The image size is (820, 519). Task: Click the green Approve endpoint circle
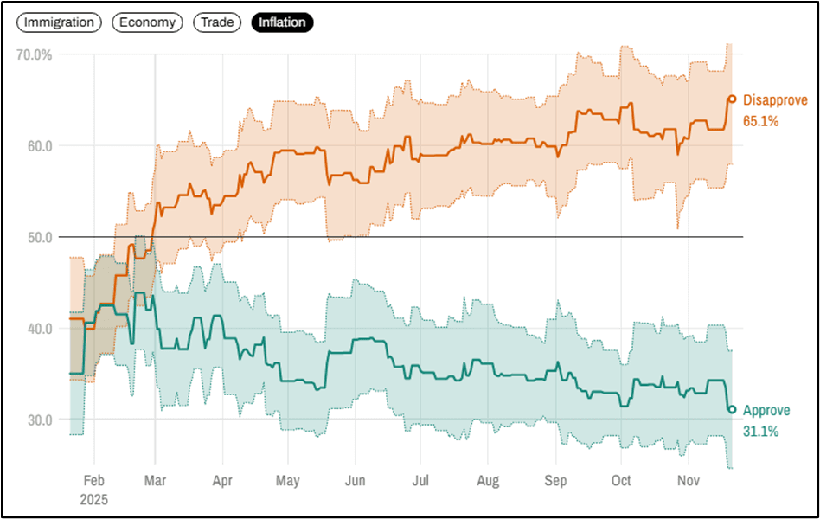tap(731, 409)
